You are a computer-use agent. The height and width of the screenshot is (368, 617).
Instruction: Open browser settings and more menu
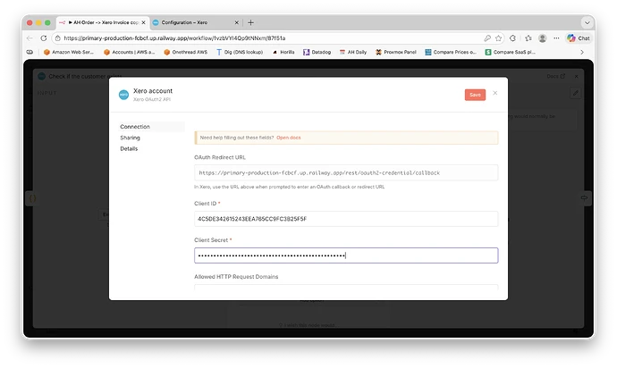click(x=556, y=38)
